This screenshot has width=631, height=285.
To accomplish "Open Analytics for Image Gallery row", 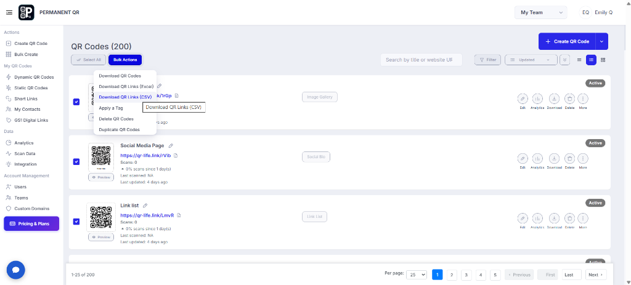I will 537,98.
